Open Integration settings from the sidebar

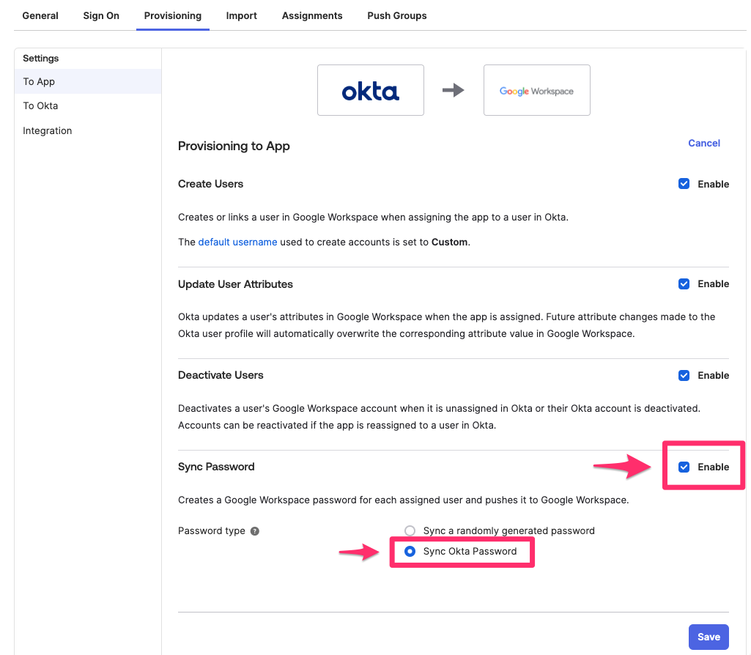(47, 130)
